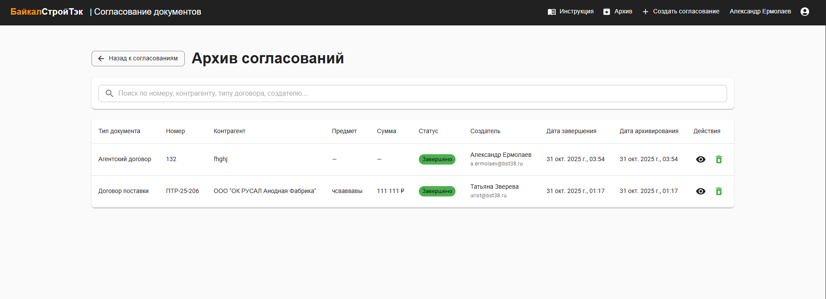The image size is (826, 299).
Task: Focus the search field for archive
Action: tap(413, 93)
